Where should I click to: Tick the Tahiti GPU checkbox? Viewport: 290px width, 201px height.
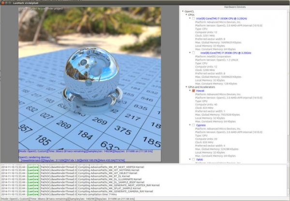click(193, 159)
